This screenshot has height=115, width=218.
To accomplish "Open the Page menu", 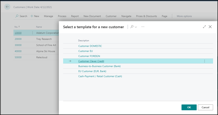I will tap(164, 16).
